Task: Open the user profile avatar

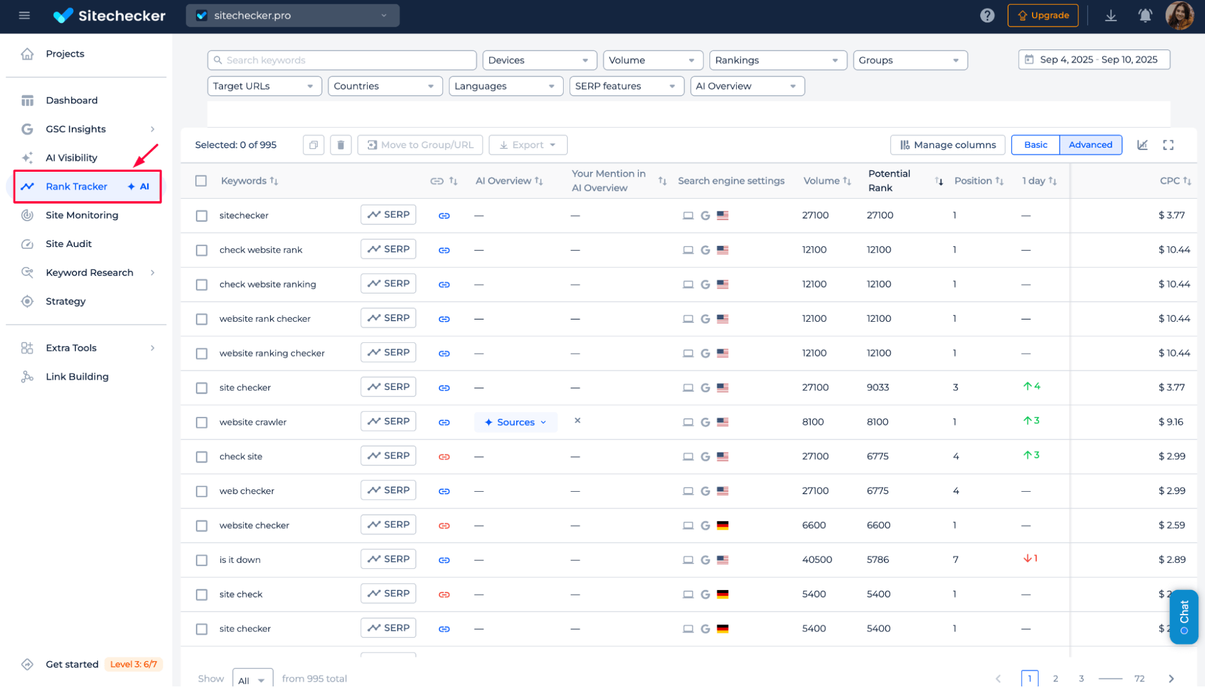Action: click(1180, 16)
